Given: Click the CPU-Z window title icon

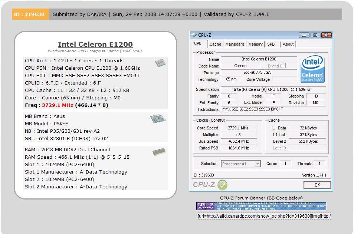Looking at the screenshot, I should [194, 35].
